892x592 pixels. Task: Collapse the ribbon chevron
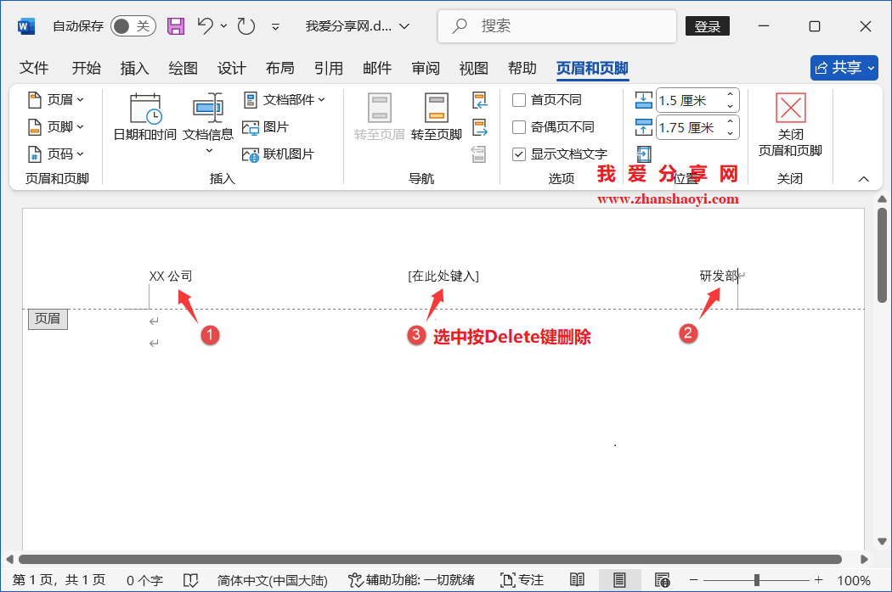(x=864, y=179)
